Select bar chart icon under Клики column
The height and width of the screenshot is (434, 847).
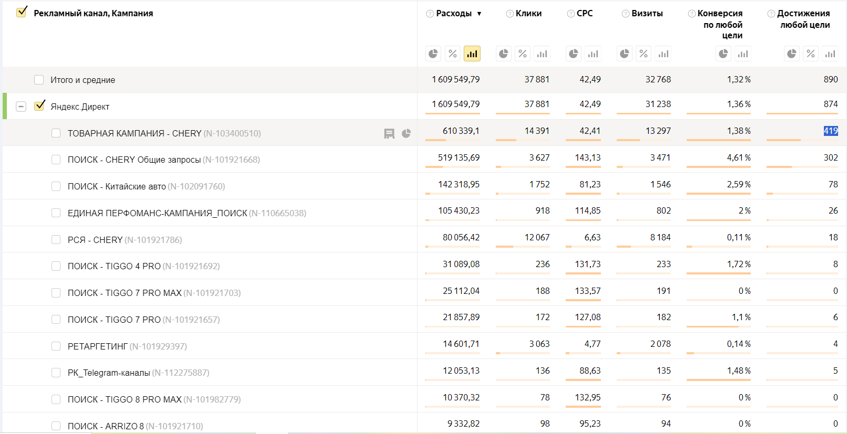pos(542,54)
